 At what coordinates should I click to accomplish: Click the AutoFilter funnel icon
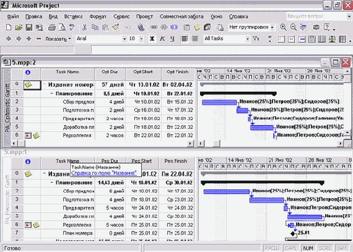[256, 39]
